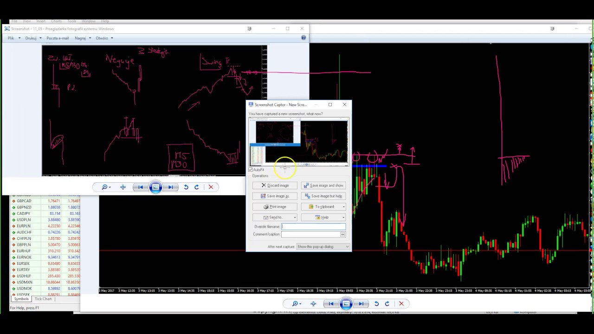This screenshot has height=334, width=594.
Task: Select CHFPLN symbol in Market Watch
Action: [x=45, y=239]
